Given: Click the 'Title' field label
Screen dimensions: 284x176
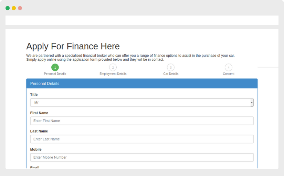Looking at the screenshot, I should point(34,95).
